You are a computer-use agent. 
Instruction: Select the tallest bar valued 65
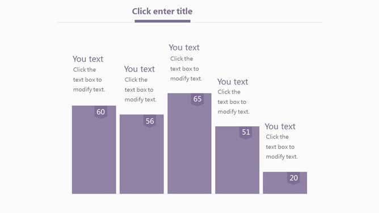[189, 143]
